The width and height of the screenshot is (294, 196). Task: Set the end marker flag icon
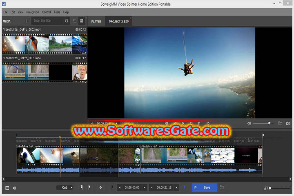89,187
